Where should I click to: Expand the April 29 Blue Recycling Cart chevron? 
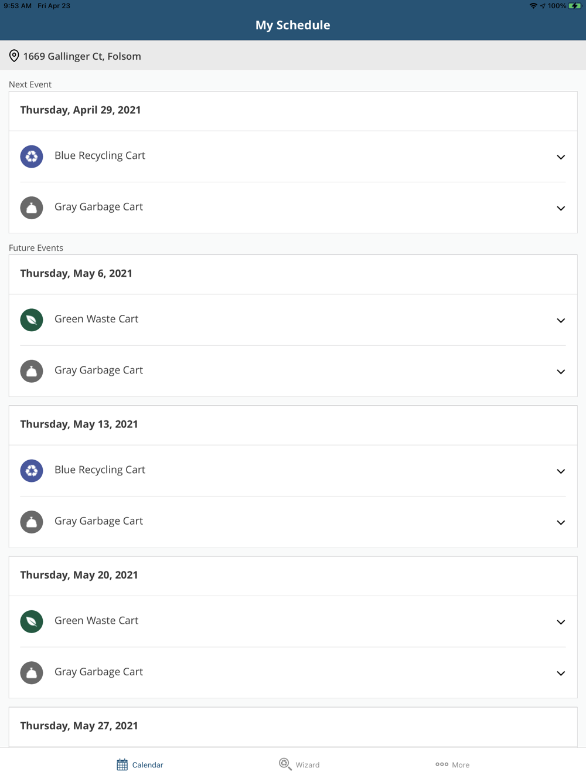561,157
